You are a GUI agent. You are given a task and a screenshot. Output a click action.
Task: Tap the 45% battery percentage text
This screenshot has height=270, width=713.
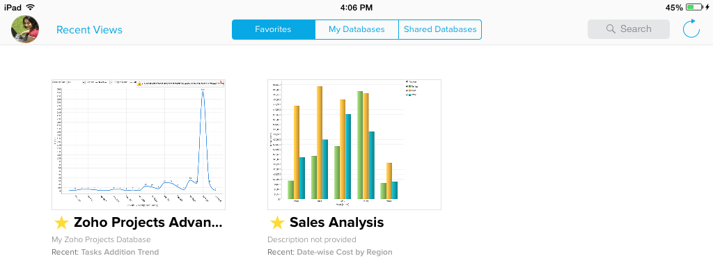(x=674, y=7)
